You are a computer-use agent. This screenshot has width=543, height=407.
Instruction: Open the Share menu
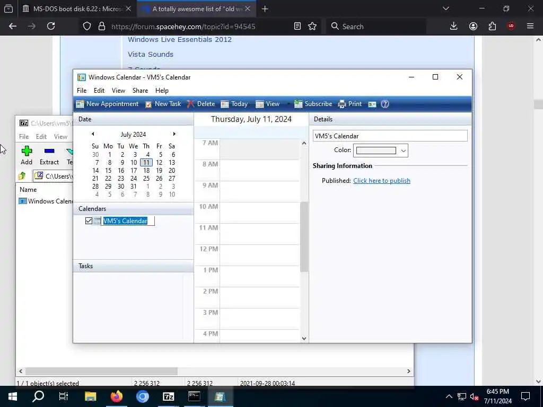(x=140, y=90)
